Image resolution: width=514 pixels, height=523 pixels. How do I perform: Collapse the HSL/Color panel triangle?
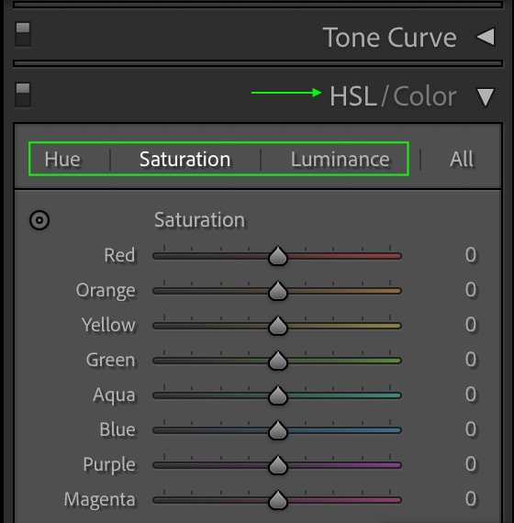[x=486, y=97]
